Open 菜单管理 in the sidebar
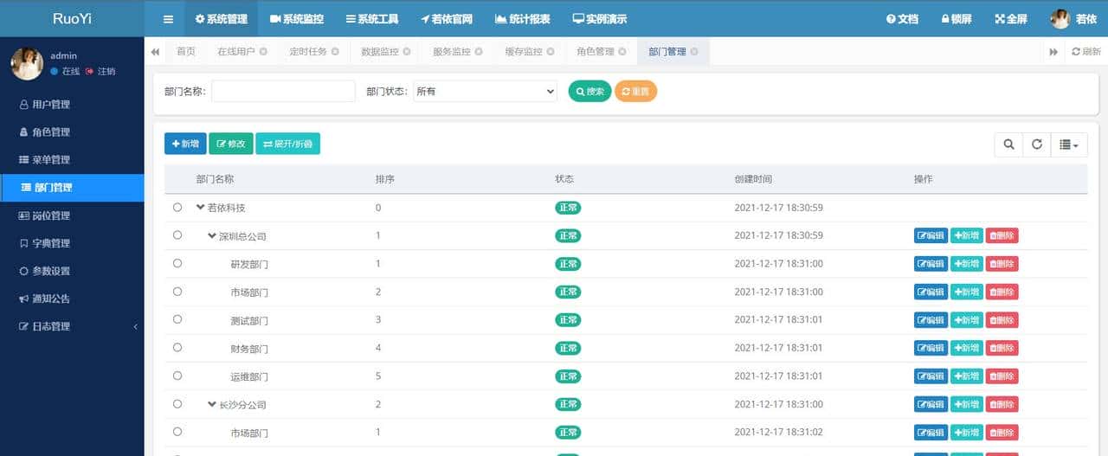Image resolution: width=1108 pixels, height=456 pixels. click(72, 160)
